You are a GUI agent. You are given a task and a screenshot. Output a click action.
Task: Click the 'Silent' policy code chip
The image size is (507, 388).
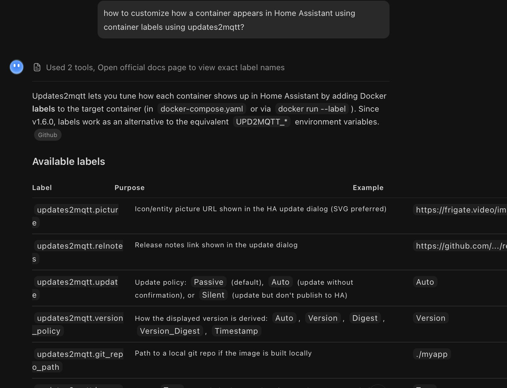click(x=213, y=295)
